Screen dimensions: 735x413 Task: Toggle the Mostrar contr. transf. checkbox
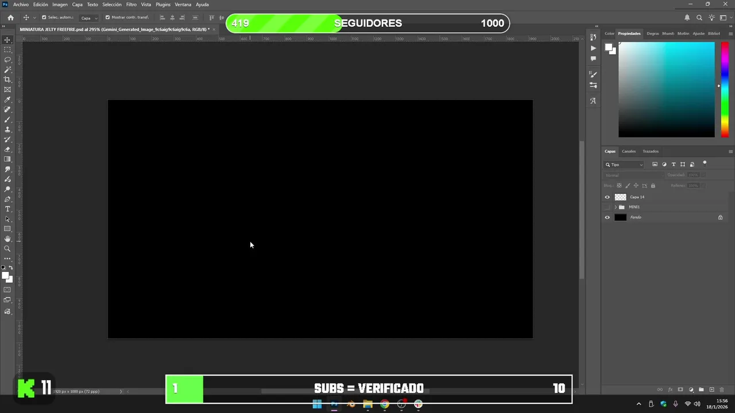tap(107, 17)
